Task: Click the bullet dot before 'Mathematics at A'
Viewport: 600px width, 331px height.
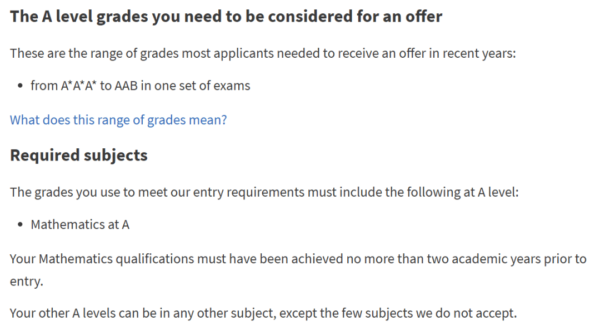Action: [21, 225]
